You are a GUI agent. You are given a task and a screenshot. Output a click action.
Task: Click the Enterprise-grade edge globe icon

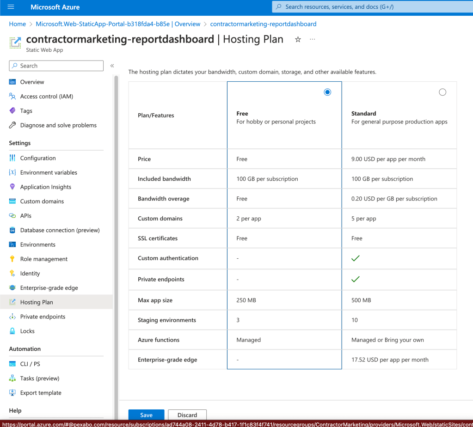point(12,288)
